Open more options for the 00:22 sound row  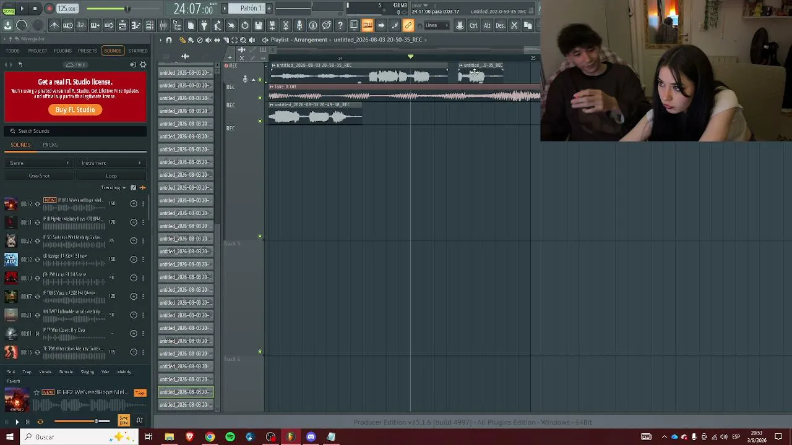[x=143, y=241]
